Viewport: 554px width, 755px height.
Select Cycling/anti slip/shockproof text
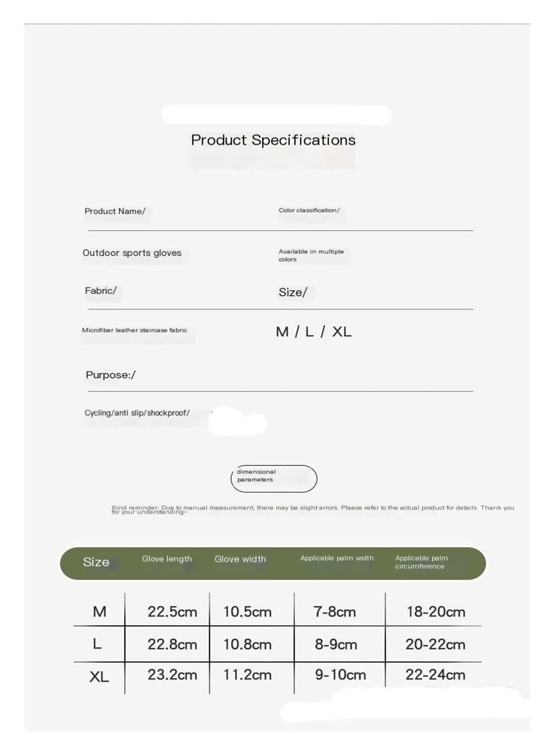click(137, 413)
